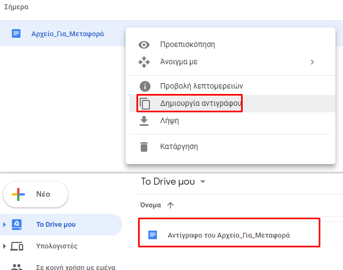343x270 pixels.
Task: Select Δημιουργία αντιγράφου menu entry
Action: click(232, 104)
